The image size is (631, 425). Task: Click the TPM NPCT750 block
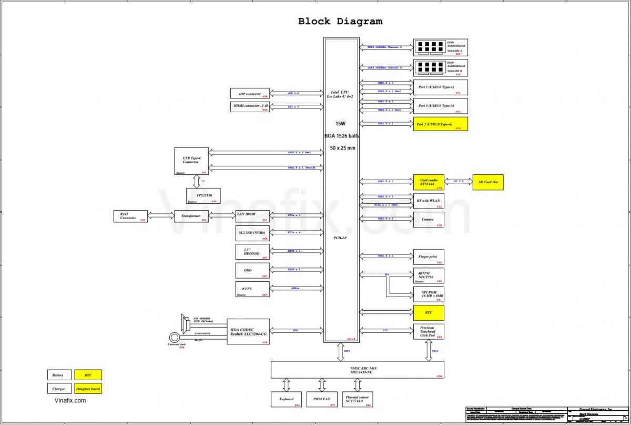point(429,275)
